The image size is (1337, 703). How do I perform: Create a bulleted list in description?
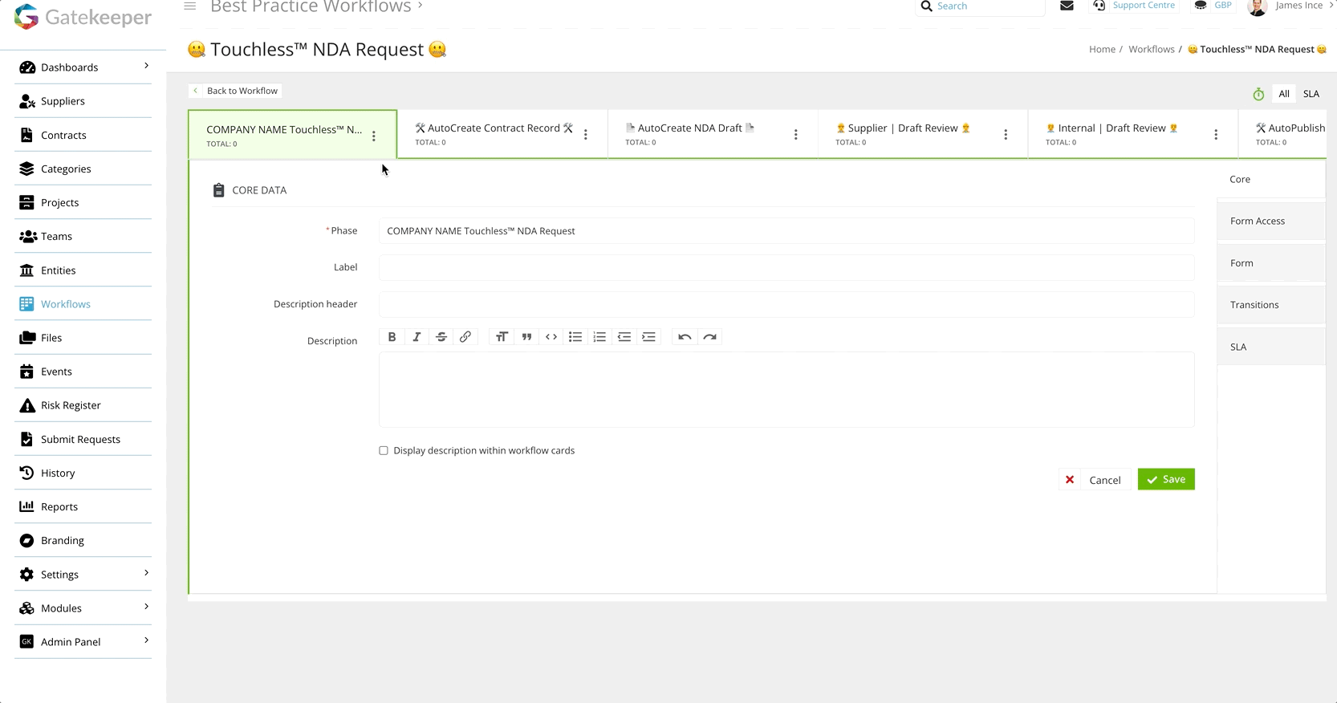tap(575, 337)
